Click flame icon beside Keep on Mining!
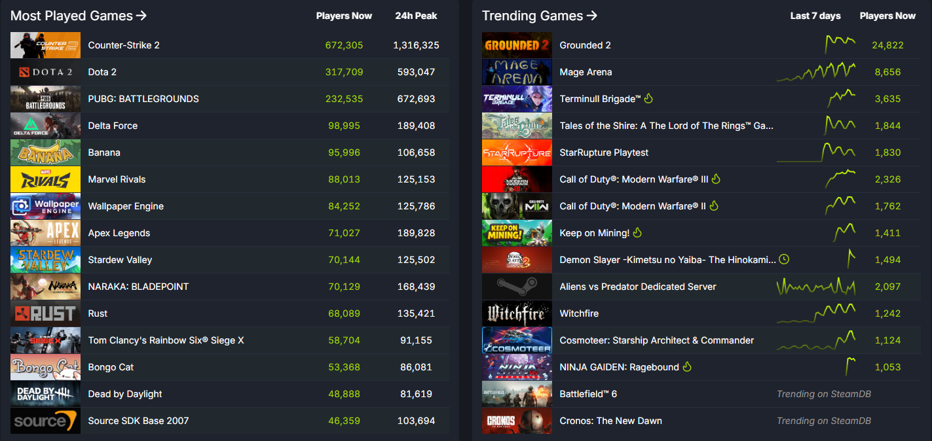This screenshot has width=932, height=441. click(x=637, y=233)
